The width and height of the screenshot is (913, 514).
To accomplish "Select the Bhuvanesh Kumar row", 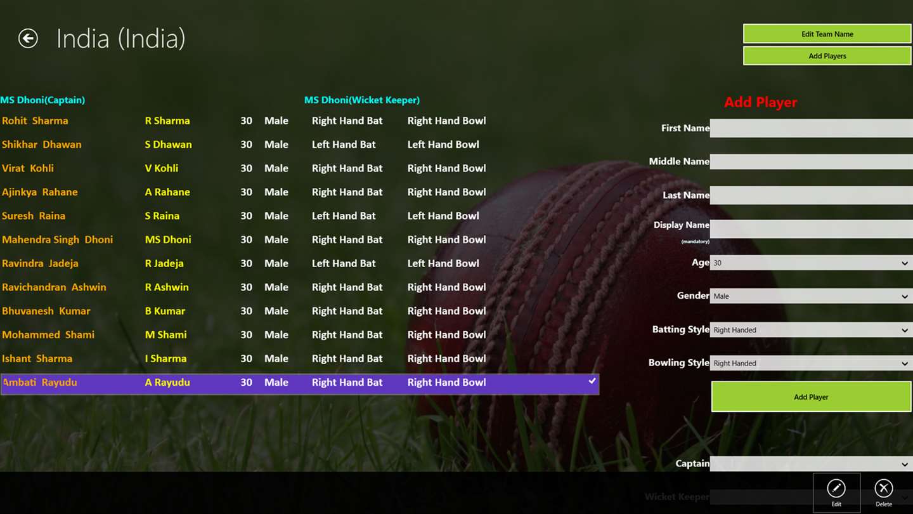I will (x=300, y=311).
